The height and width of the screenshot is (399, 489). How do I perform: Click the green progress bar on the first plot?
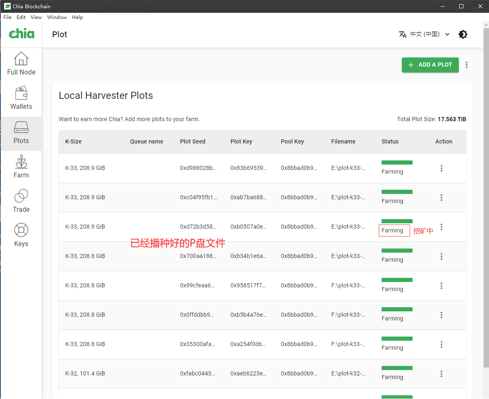(397, 162)
